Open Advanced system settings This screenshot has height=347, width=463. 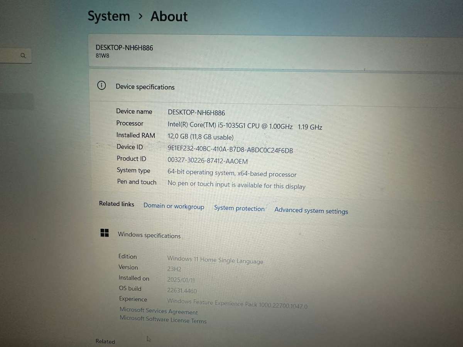311,210
